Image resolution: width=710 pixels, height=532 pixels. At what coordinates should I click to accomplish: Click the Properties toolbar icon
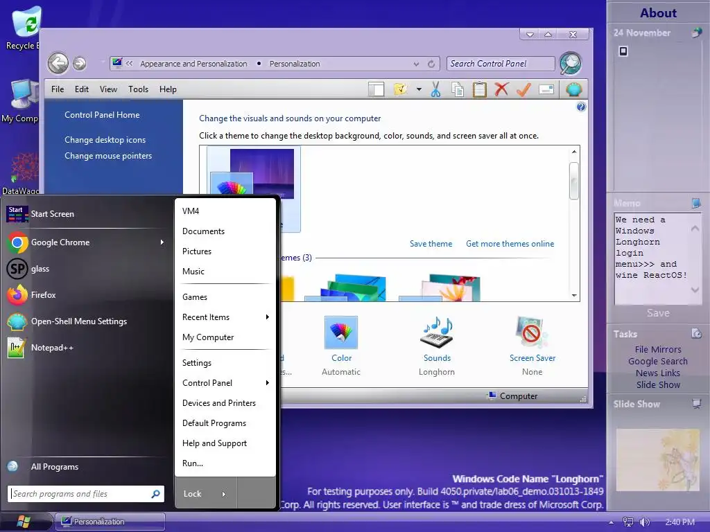546,89
